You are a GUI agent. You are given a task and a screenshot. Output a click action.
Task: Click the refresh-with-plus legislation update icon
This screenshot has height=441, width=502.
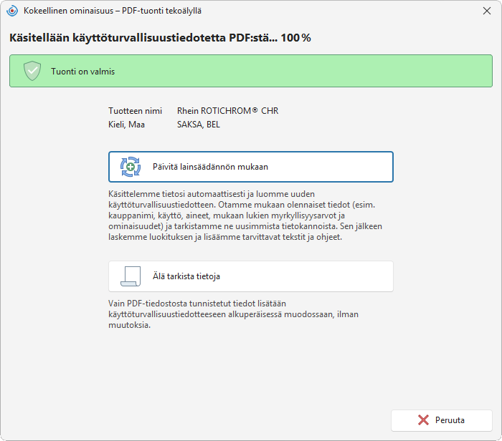tap(131, 167)
